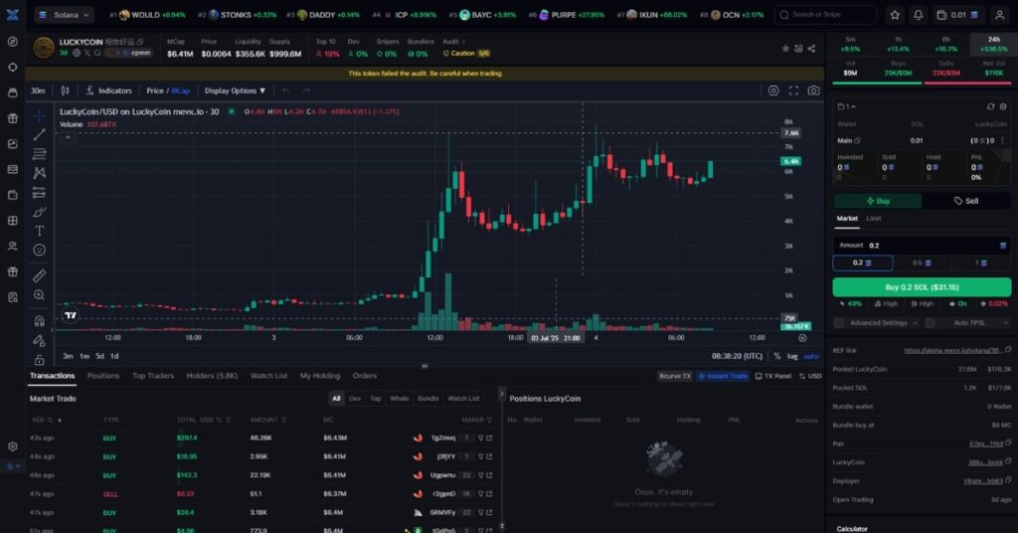1018x533 pixels.
Task: Select the Text annotation tool
Action: [40, 231]
